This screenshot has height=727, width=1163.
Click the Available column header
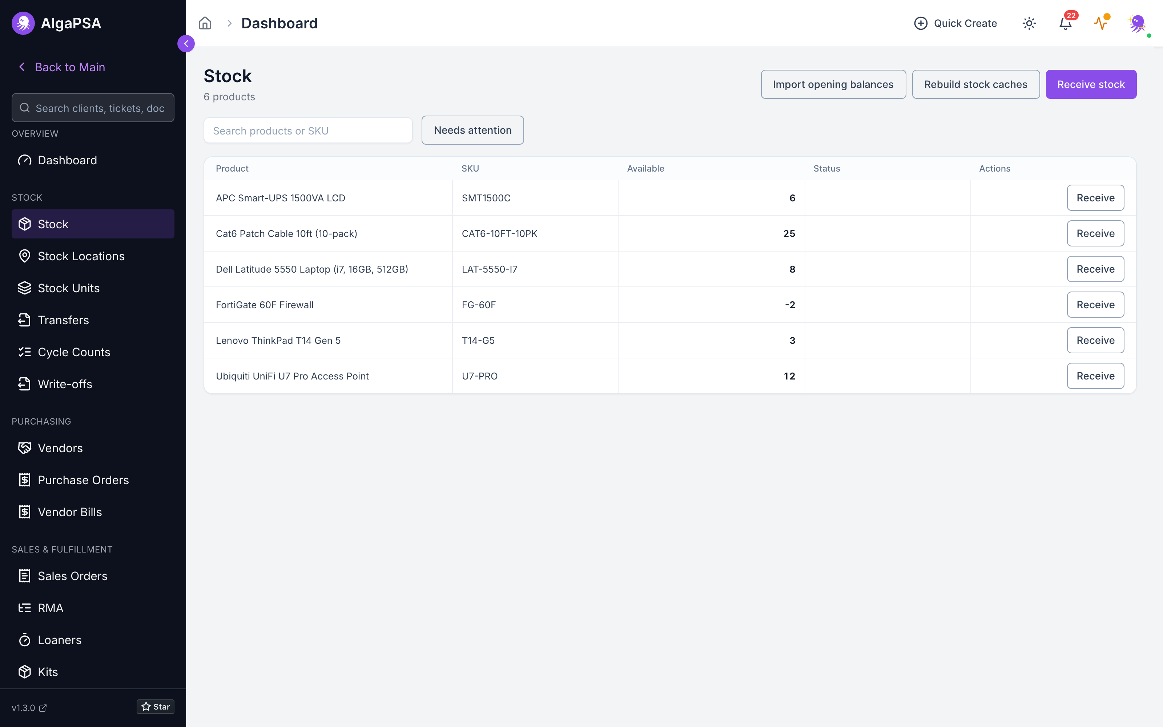(645, 168)
